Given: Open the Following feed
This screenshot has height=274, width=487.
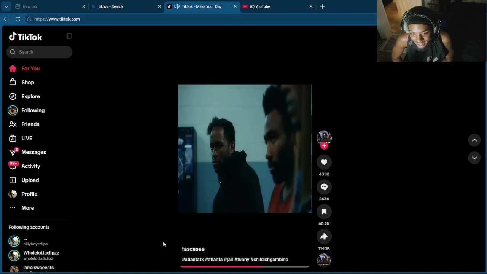Looking at the screenshot, I should (33, 110).
